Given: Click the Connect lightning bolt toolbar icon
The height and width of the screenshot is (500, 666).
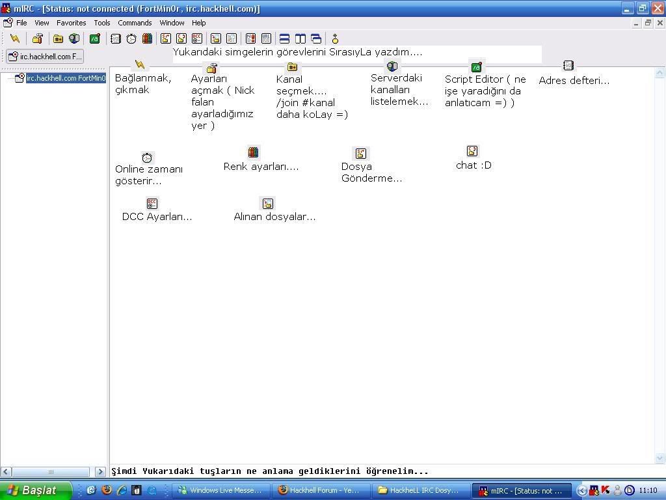Looking at the screenshot, I should pos(15,38).
